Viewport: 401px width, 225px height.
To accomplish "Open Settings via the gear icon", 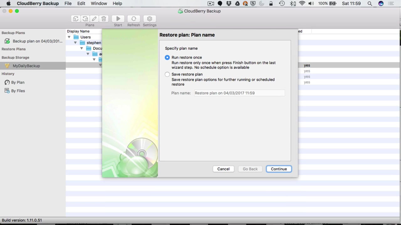I will click(150, 19).
